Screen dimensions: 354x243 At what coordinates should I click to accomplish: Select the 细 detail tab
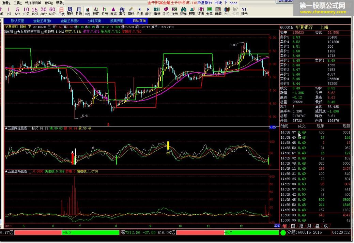pos(284,226)
